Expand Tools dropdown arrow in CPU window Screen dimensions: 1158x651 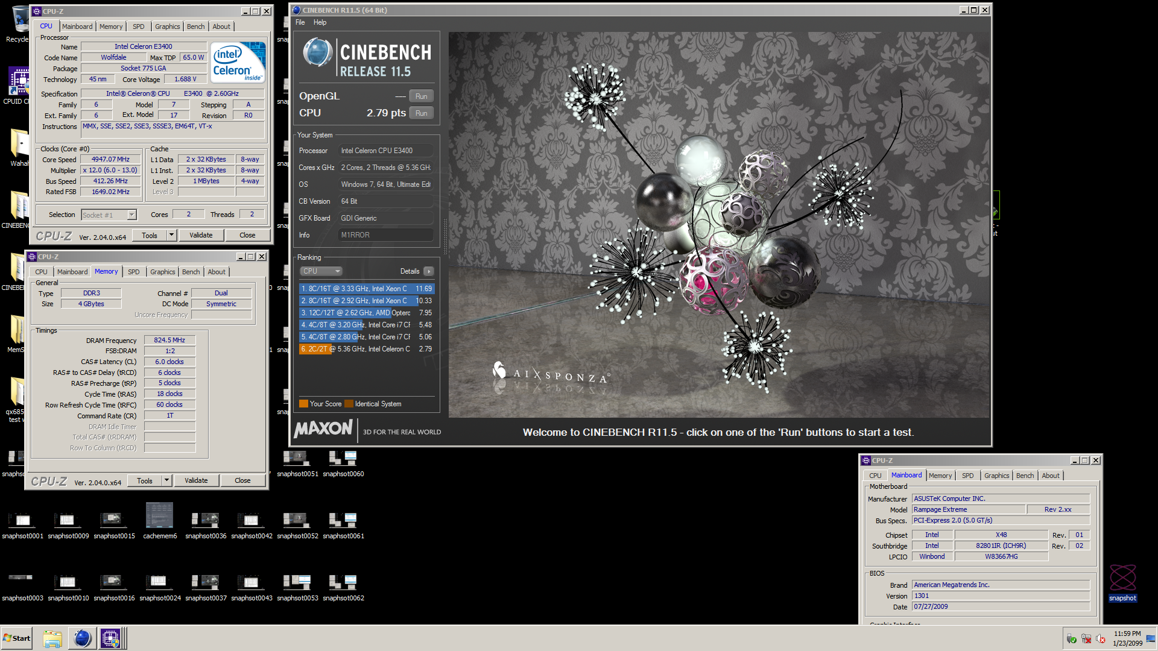point(171,235)
